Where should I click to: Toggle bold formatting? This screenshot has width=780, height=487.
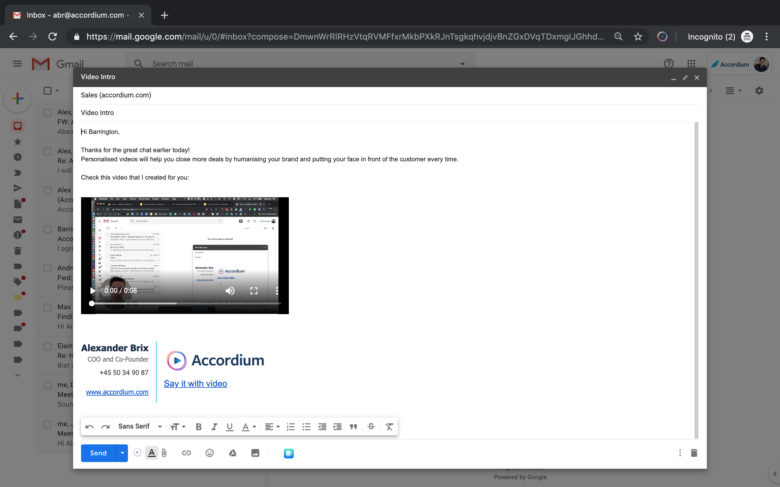[199, 427]
